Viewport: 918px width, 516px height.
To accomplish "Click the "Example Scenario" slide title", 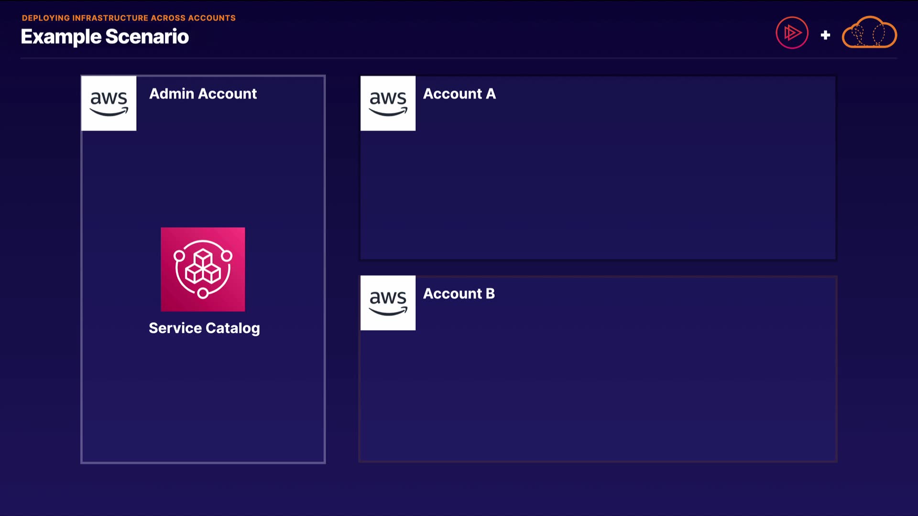I will tap(105, 37).
